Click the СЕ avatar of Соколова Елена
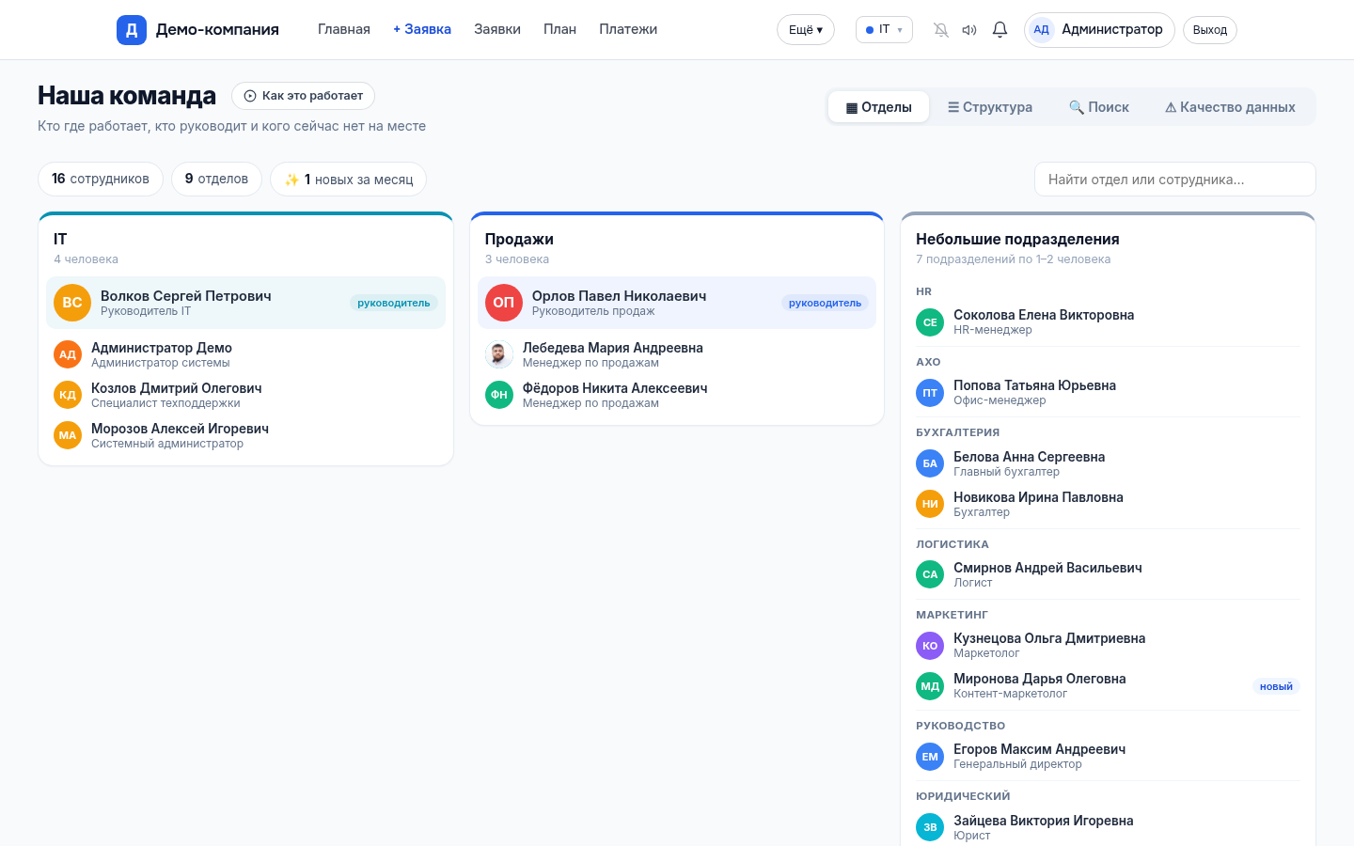The width and height of the screenshot is (1354, 846). 930,322
